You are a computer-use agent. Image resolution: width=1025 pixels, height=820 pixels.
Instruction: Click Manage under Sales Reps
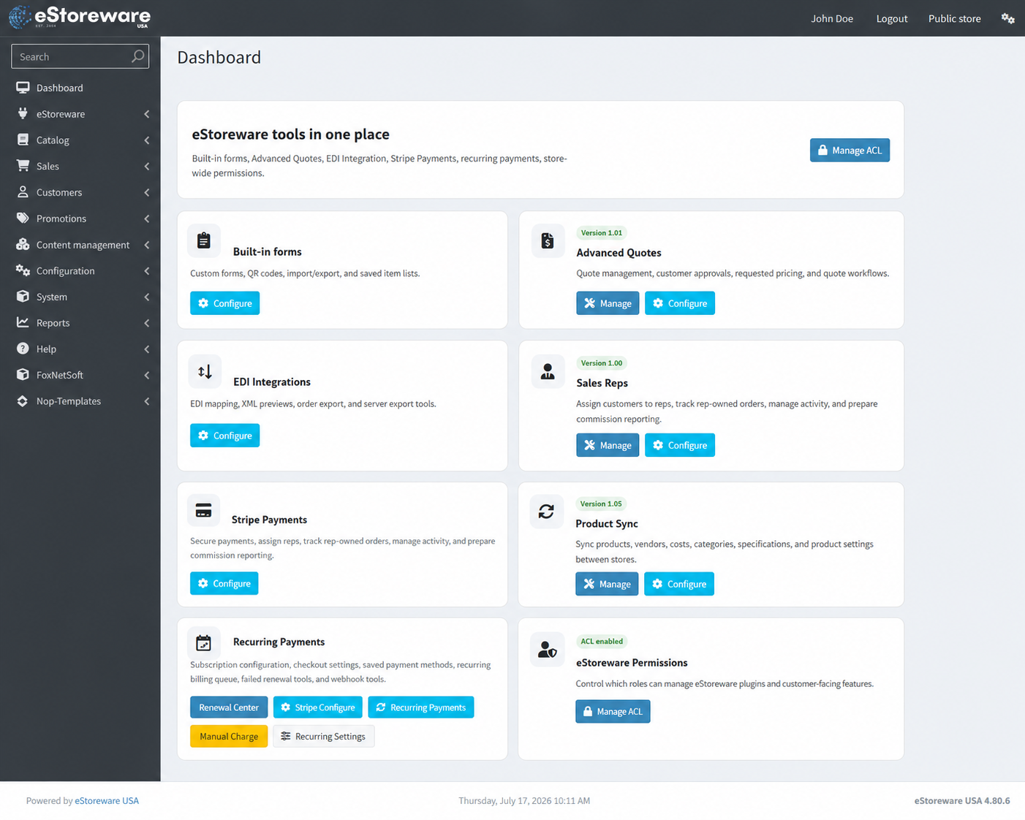(x=608, y=445)
